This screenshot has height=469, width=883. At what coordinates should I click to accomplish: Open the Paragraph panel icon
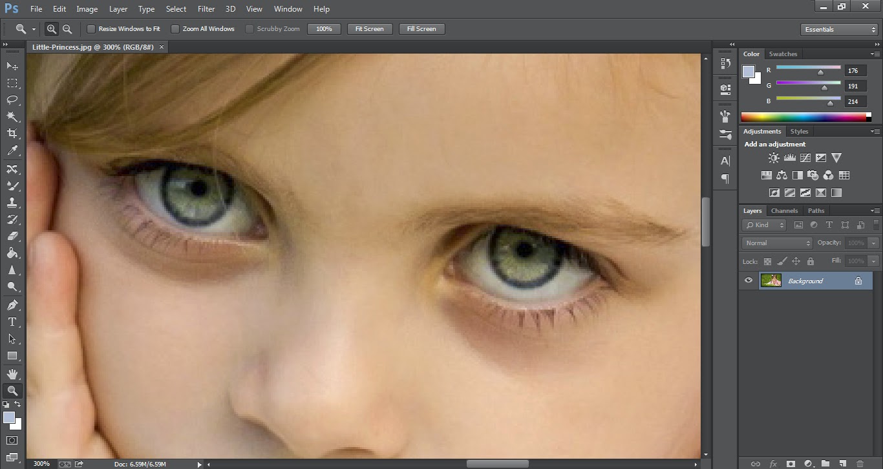pos(725,179)
